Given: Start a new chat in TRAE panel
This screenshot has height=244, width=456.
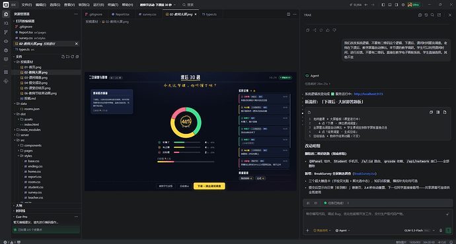Looking at the screenshot, I should [x=420, y=15].
